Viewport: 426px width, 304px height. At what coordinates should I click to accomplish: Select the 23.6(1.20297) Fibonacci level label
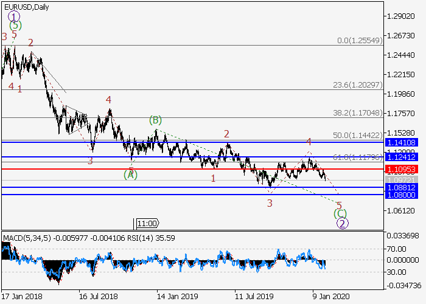pos(359,85)
